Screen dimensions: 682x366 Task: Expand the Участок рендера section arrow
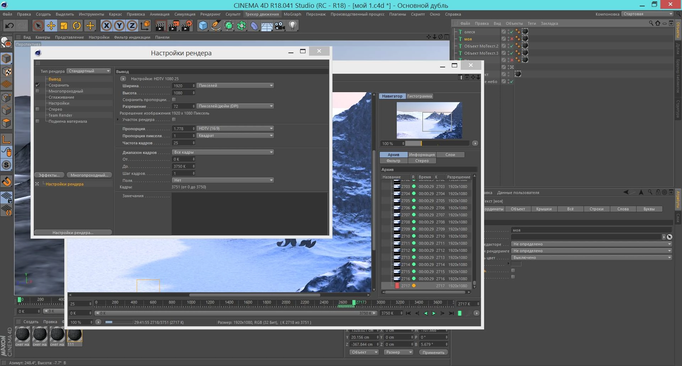pos(118,120)
